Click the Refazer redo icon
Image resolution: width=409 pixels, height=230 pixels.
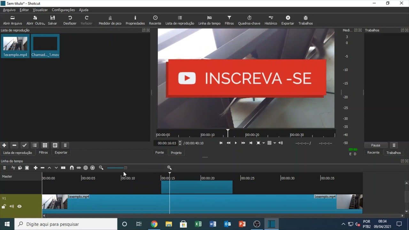pyautogui.click(x=86, y=20)
